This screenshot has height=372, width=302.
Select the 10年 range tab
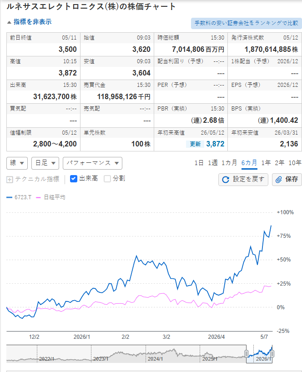tap(295, 163)
